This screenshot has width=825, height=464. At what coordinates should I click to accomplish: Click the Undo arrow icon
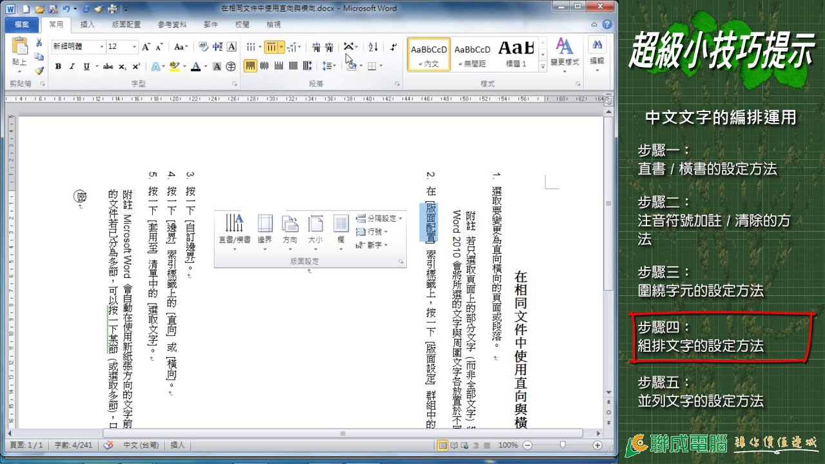[66, 9]
